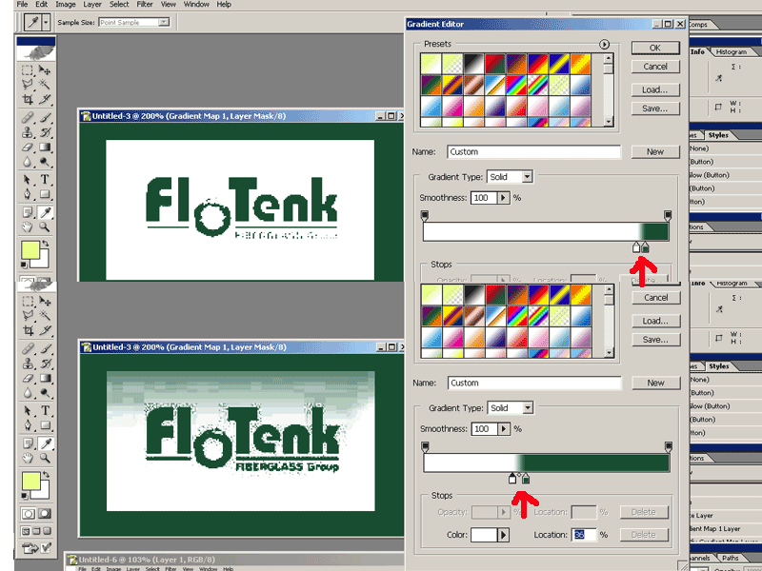This screenshot has width=762, height=571.
Task: Enable Full Screen Mode without menu bar
Action: click(47, 531)
